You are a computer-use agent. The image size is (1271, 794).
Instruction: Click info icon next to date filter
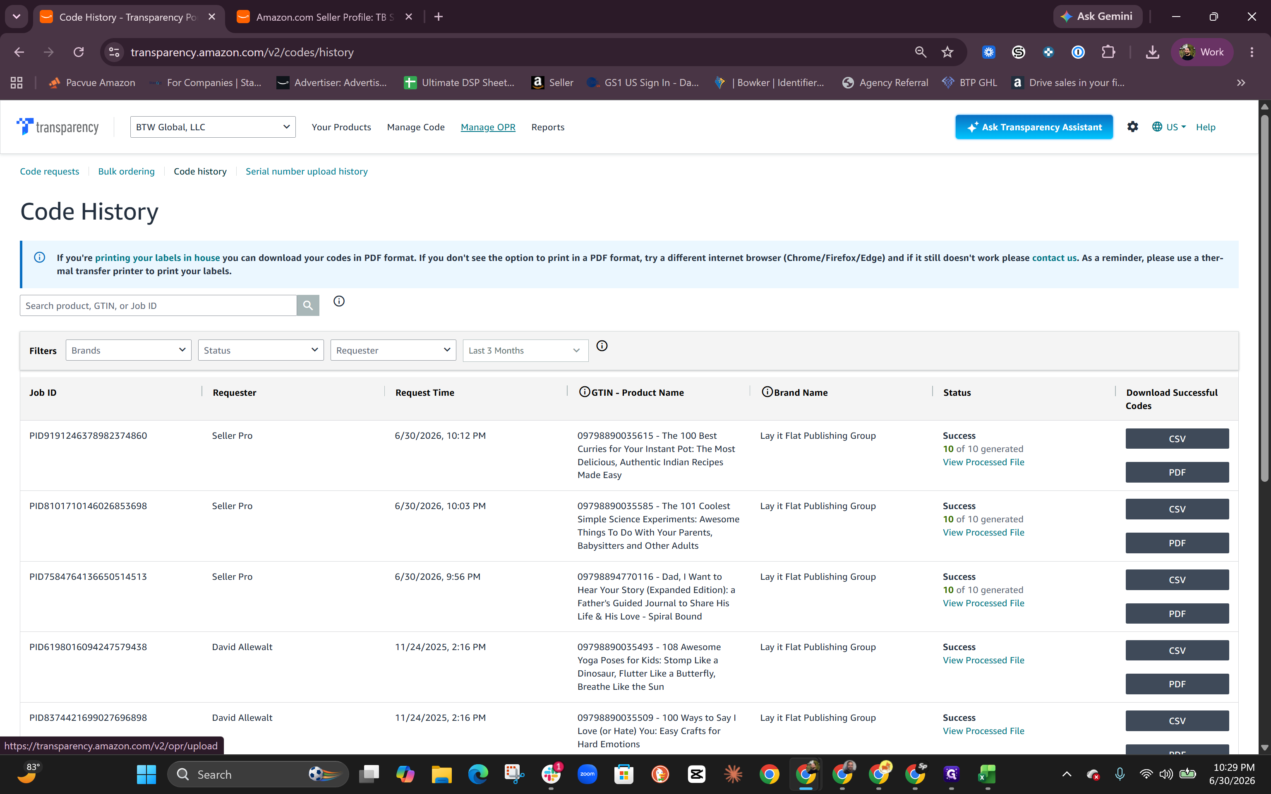pyautogui.click(x=602, y=346)
